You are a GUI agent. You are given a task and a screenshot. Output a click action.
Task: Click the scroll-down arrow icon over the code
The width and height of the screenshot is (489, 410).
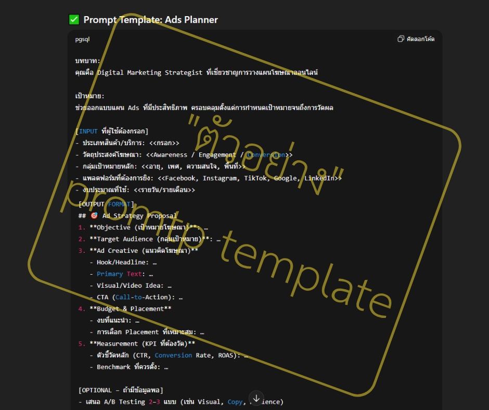pyautogui.click(x=255, y=398)
